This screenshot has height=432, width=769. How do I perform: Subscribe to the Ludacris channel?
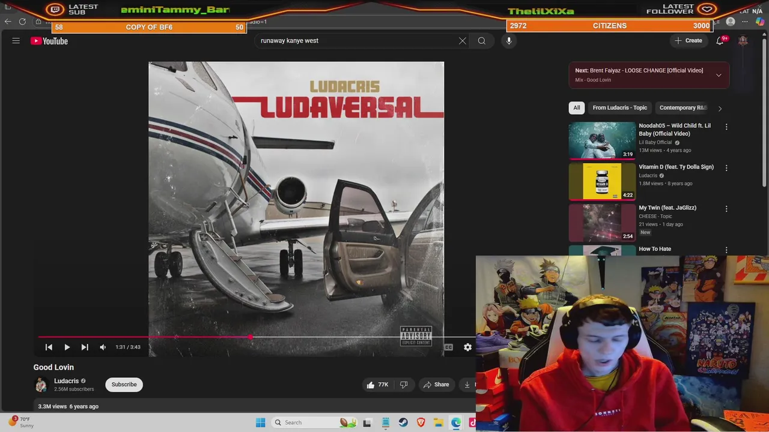124,385
